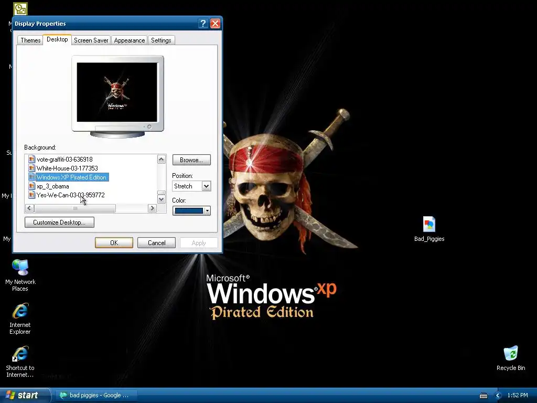
Task: Switch to the Screen Saver tab
Action: click(x=91, y=40)
